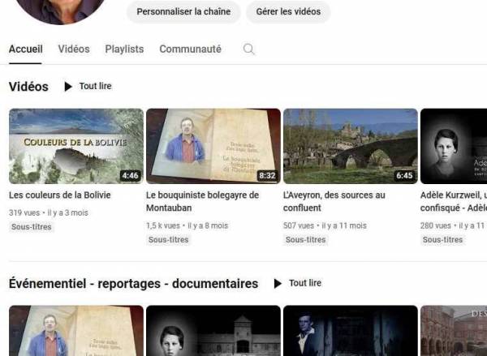The height and width of the screenshot is (356, 487).
Task: Open the Playlists tab
Action: click(x=124, y=49)
